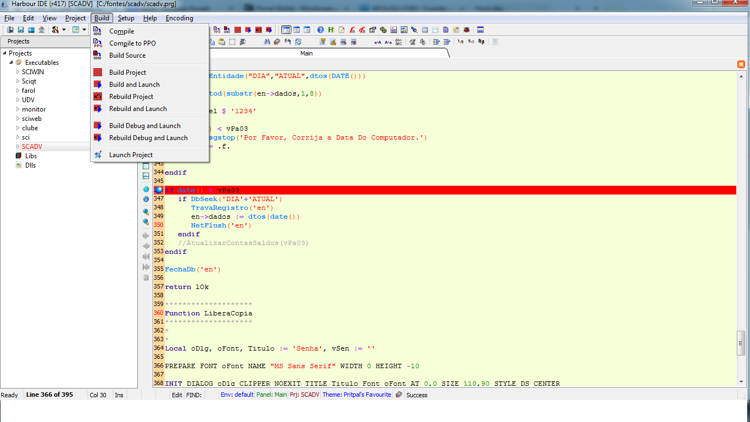
Task: Select Build and Launch from Build menu
Action: click(134, 85)
